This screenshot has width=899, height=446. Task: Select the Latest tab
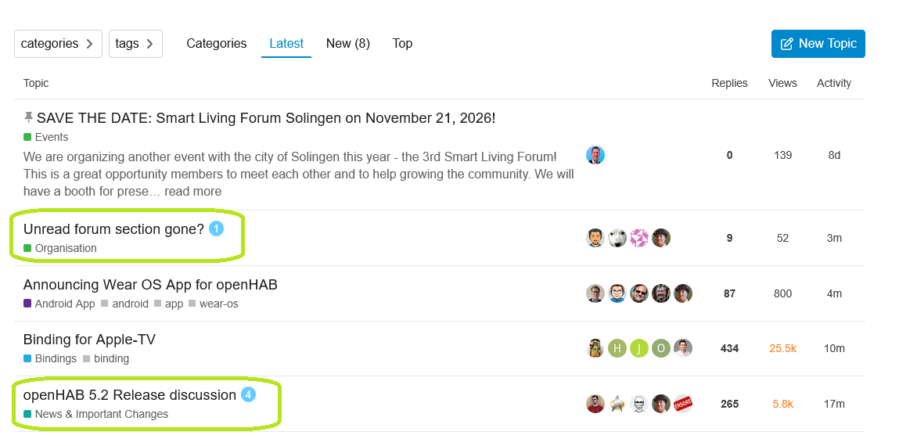click(x=286, y=44)
